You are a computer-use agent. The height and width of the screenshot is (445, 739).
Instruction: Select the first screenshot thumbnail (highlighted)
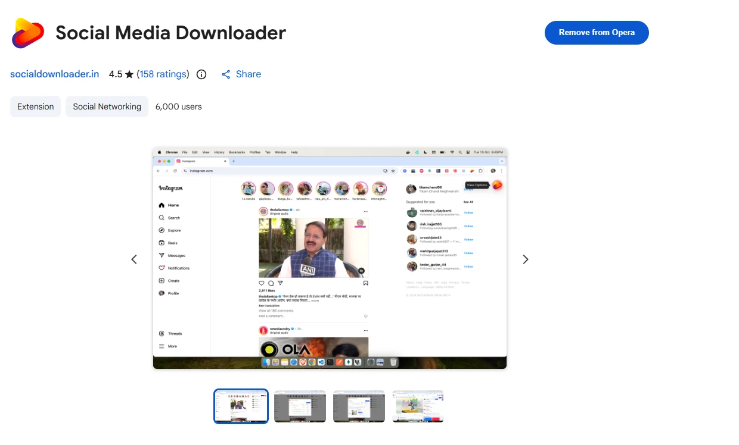tap(241, 406)
